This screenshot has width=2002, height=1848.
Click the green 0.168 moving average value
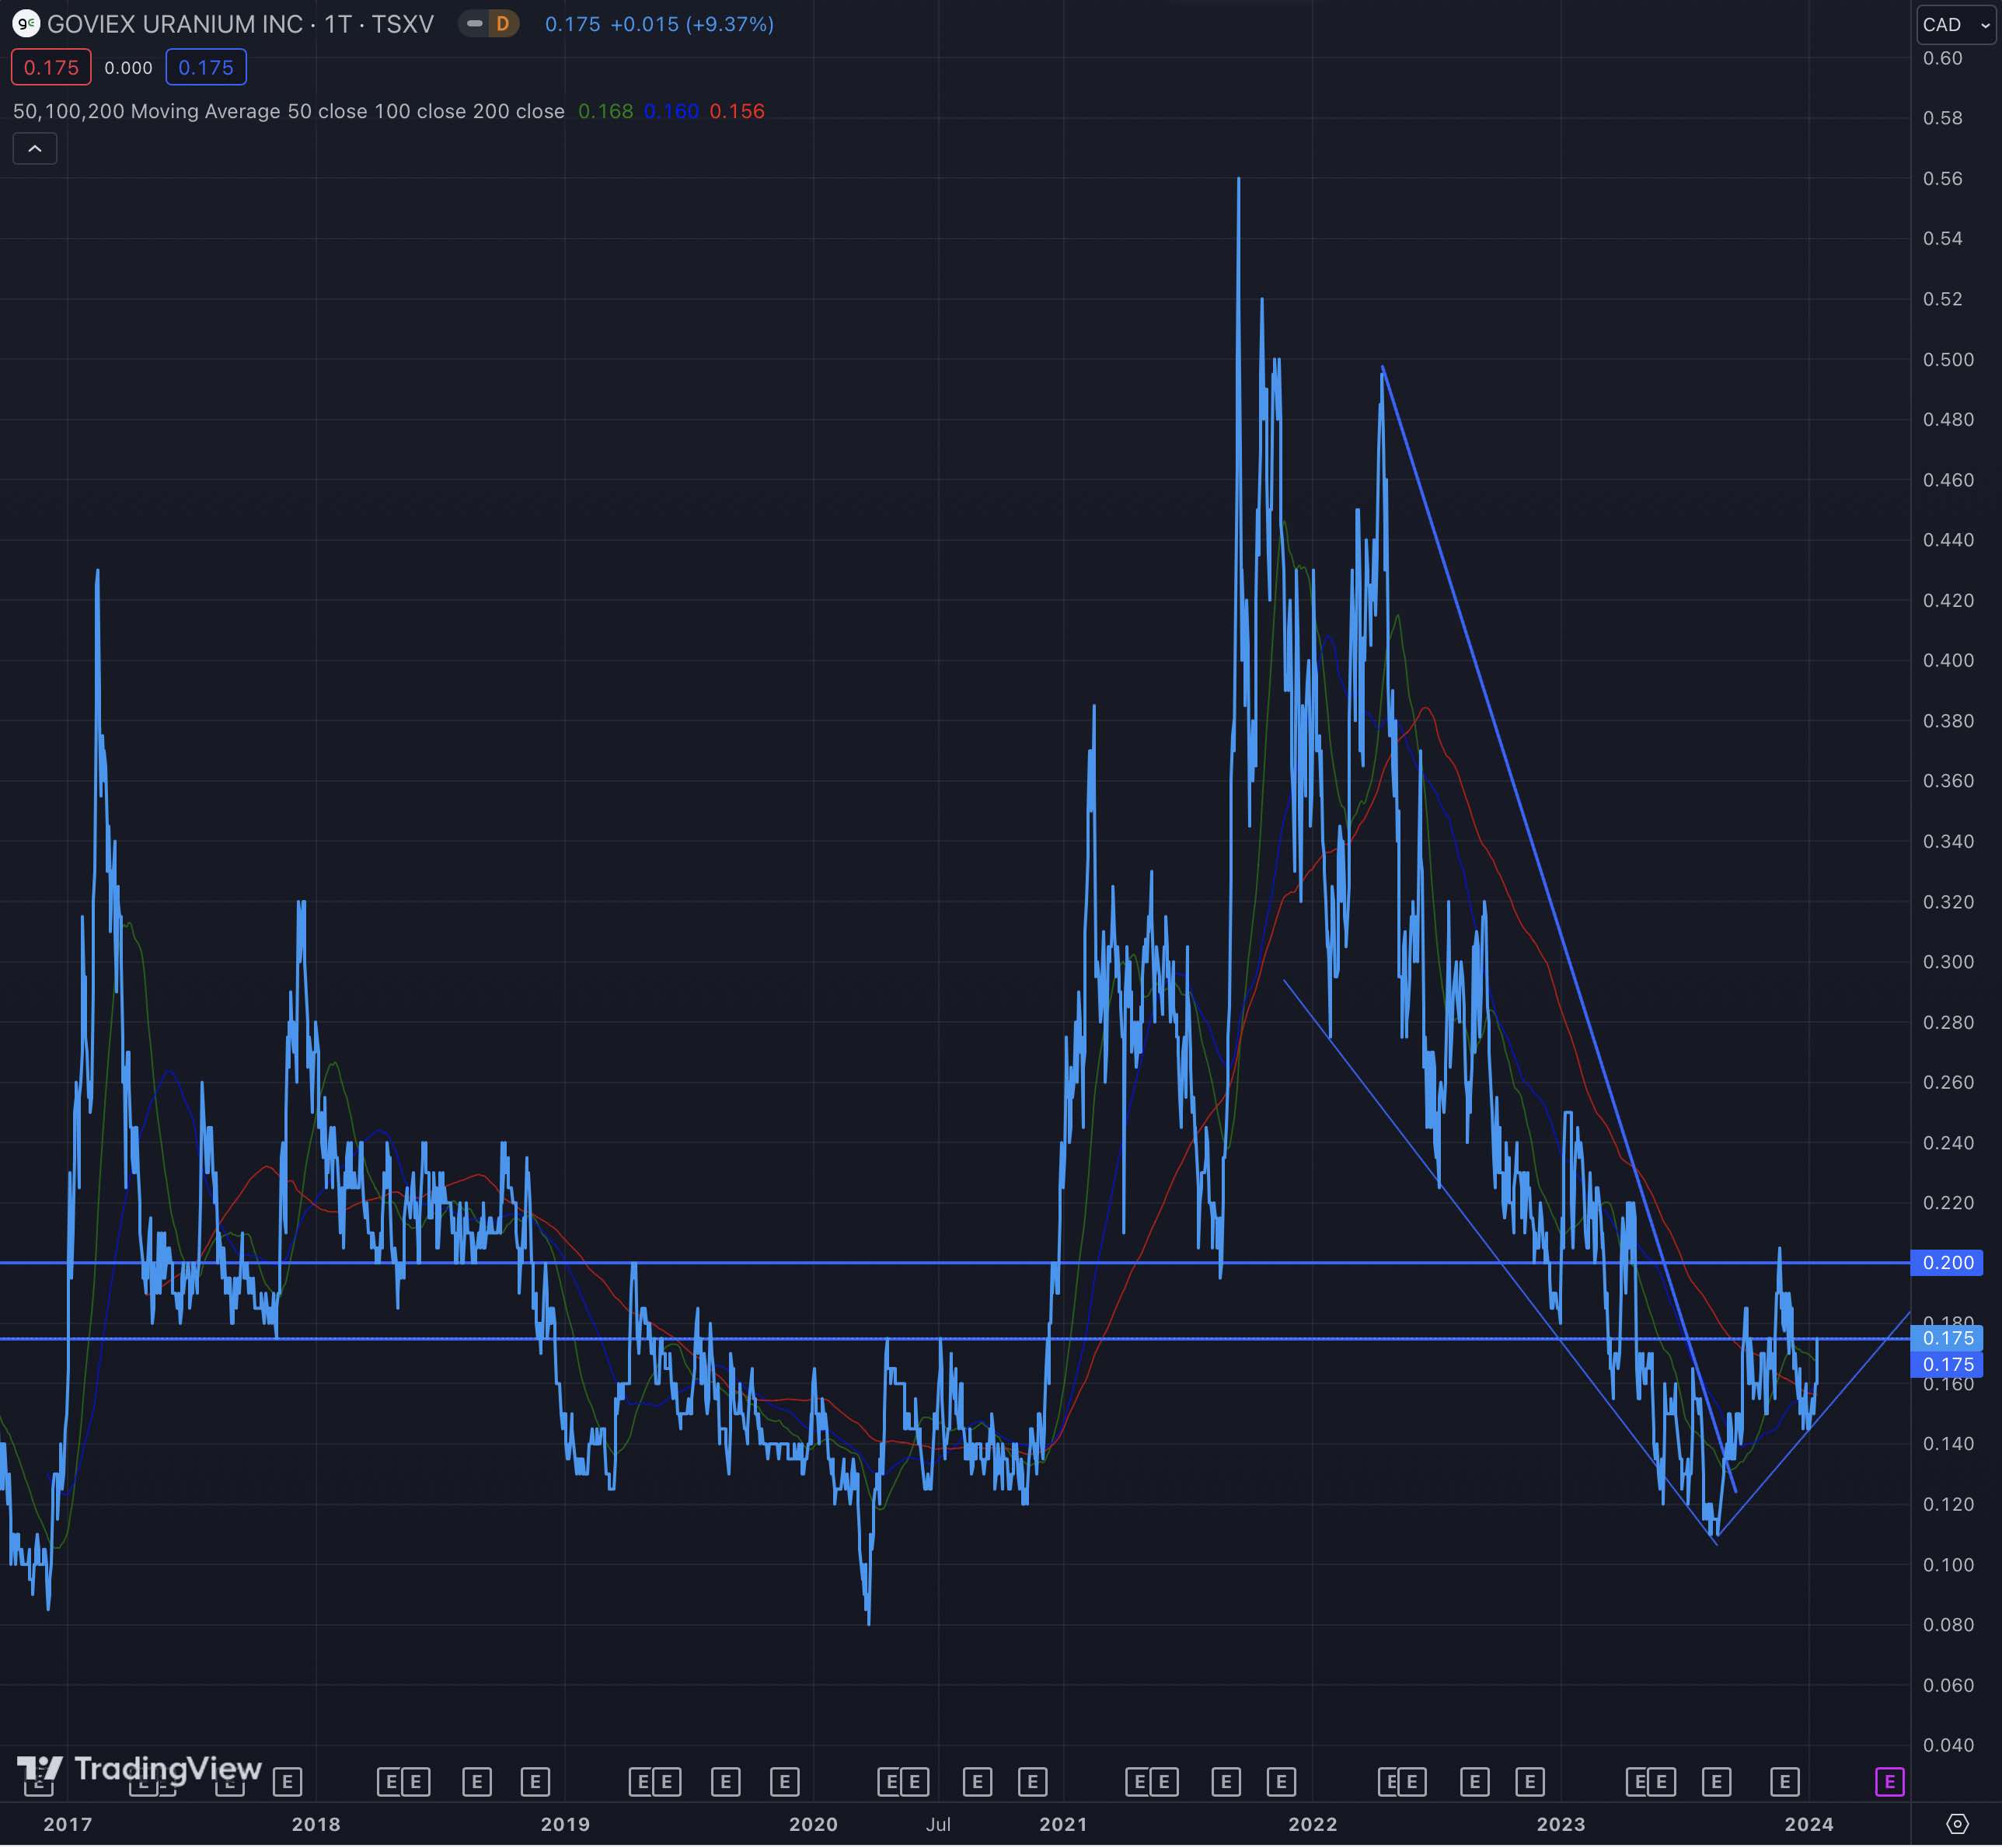pyautogui.click(x=605, y=111)
